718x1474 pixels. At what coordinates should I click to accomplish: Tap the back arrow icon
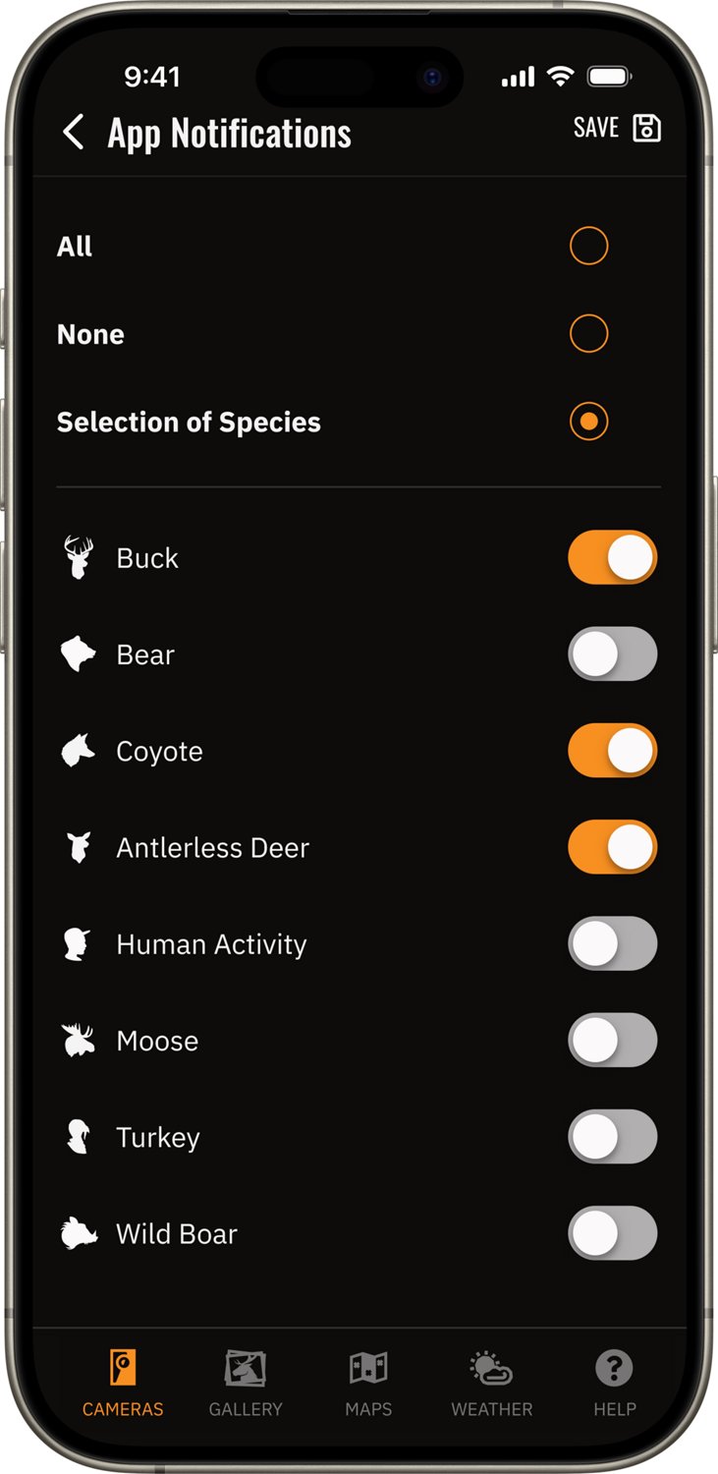73,132
